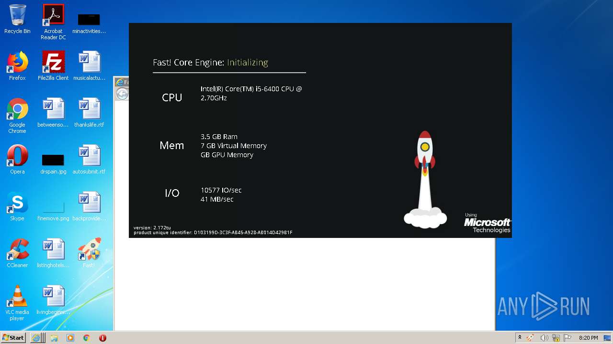
Task: Click the 8:20 PM clock
Action: pyautogui.click(x=588, y=338)
